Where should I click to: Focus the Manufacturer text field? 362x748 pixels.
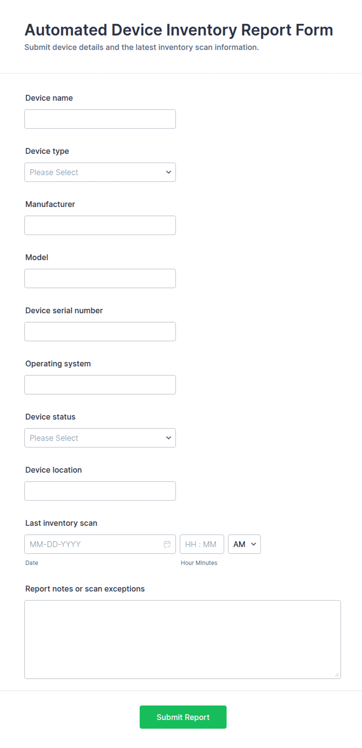click(100, 225)
